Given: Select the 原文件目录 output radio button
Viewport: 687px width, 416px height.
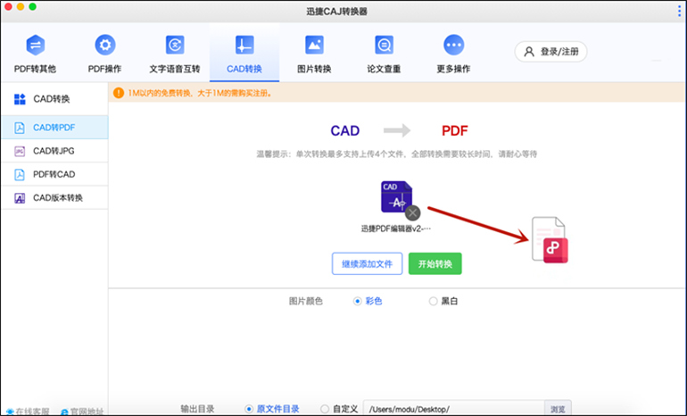Looking at the screenshot, I should pos(249,409).
